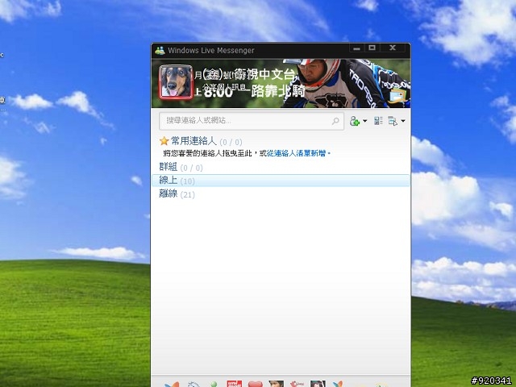Click the dog profile picture

click(x=176, y=82)
